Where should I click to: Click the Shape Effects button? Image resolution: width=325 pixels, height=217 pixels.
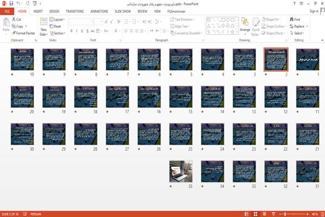[273, 33]
